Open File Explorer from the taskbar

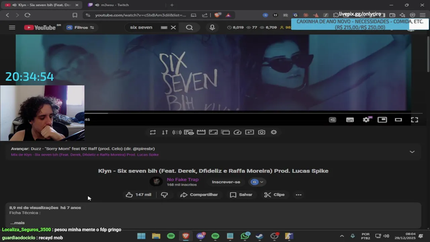[156, 236]
